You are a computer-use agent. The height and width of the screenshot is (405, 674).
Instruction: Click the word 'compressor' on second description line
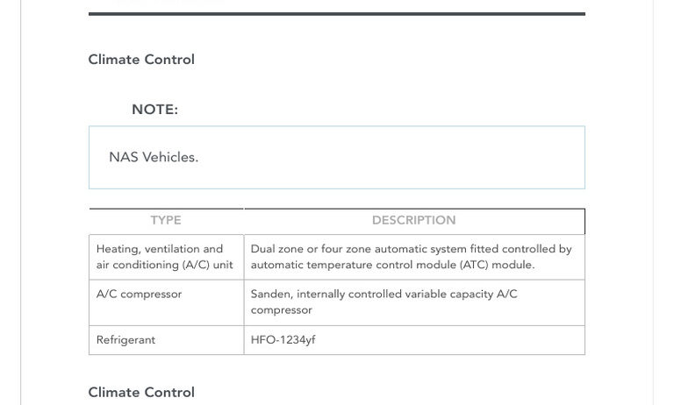281,310
